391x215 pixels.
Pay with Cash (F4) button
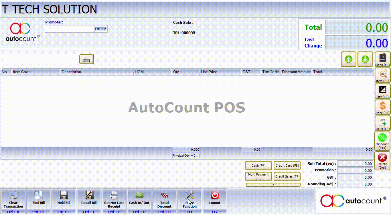point(258,166)
